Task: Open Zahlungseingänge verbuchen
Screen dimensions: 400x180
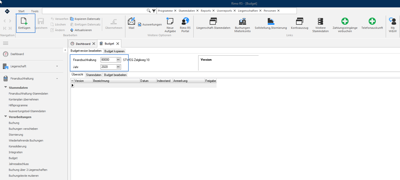Action: (x=345, y=21)
